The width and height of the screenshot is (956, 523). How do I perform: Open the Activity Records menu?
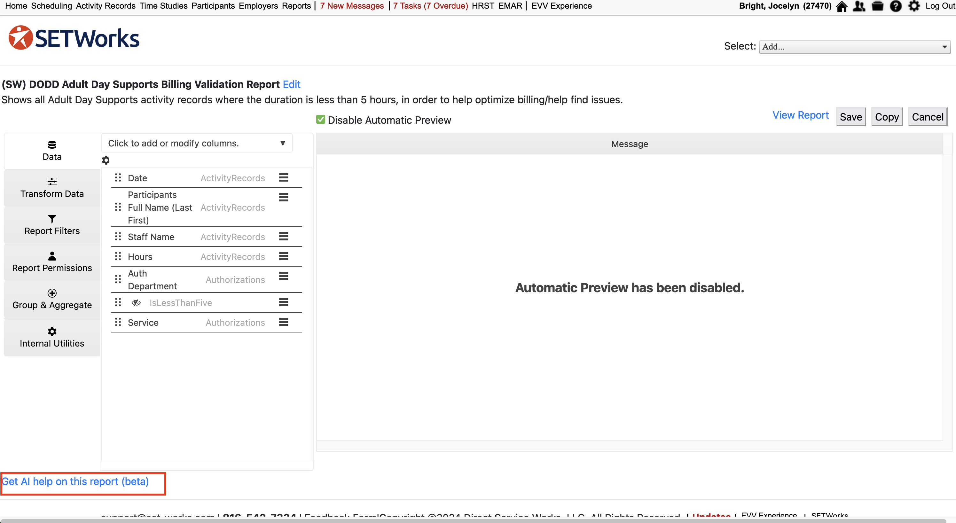pos(106,6)
